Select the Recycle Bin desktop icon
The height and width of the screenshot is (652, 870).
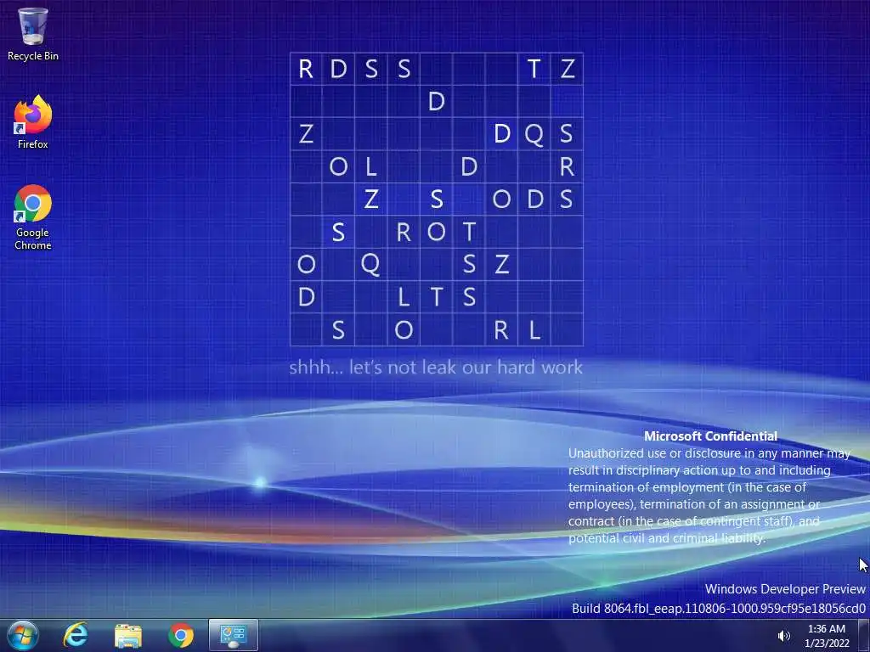pyautogui.click(x=33, y=34)
